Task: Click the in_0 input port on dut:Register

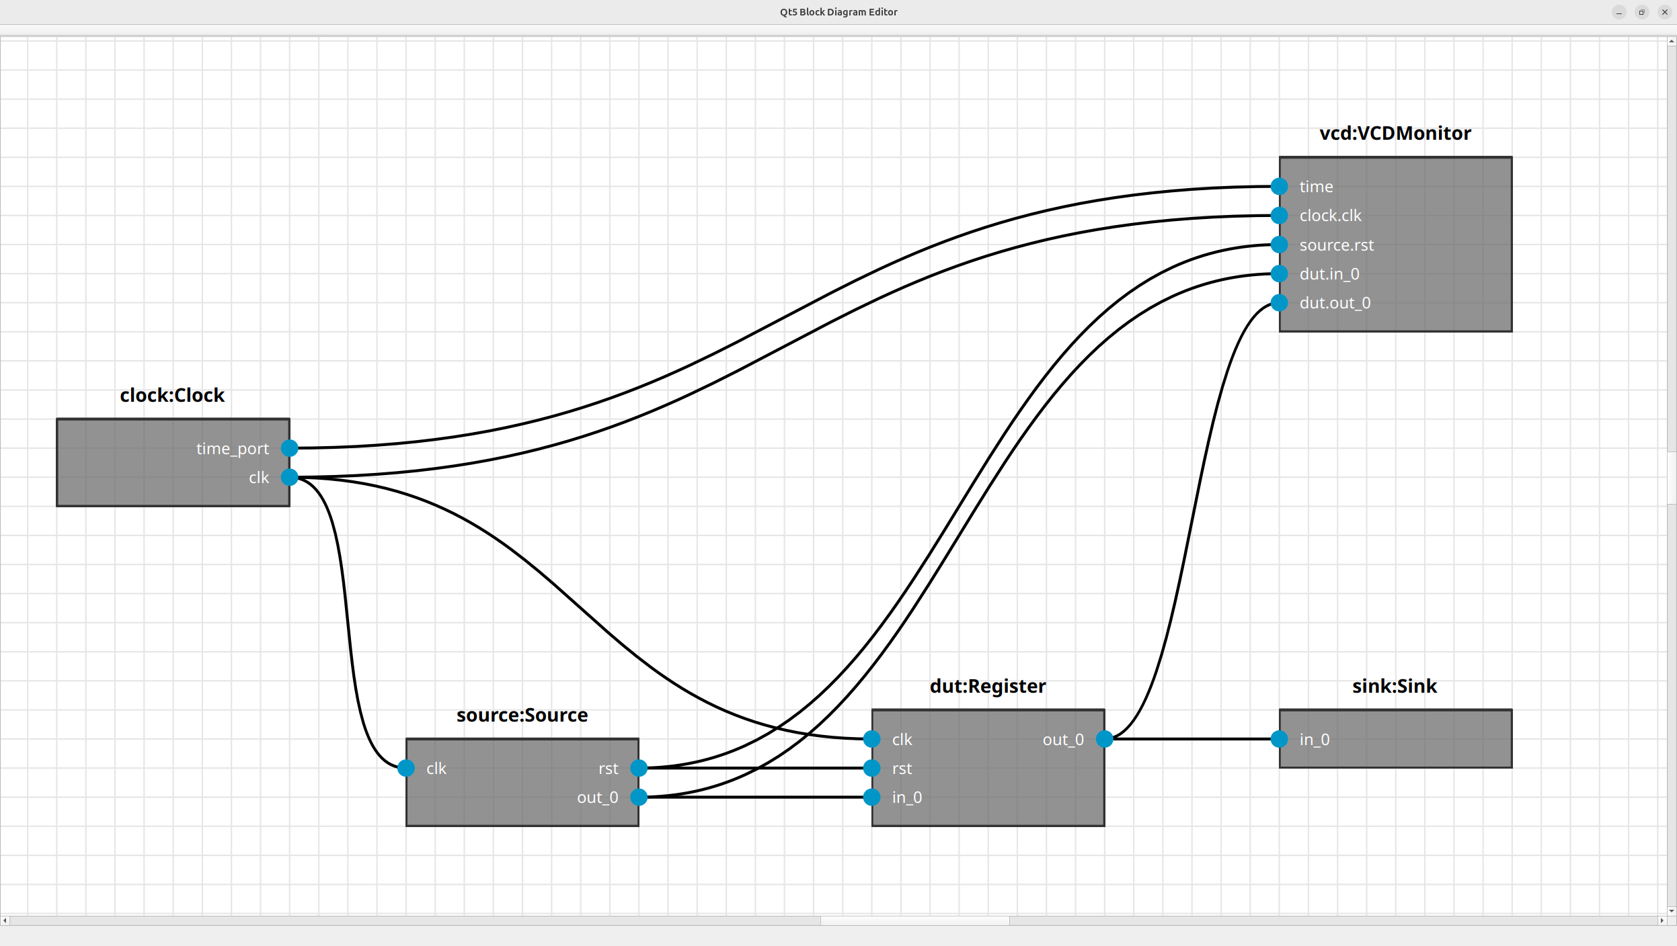Action: pos(871,797)
